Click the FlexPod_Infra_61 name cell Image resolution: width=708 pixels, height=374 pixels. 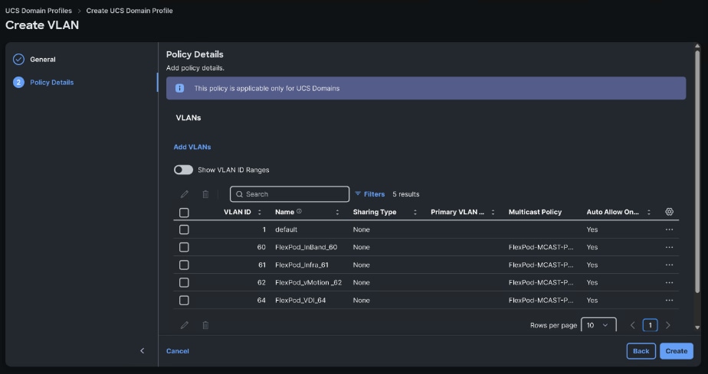click(302, 265)
